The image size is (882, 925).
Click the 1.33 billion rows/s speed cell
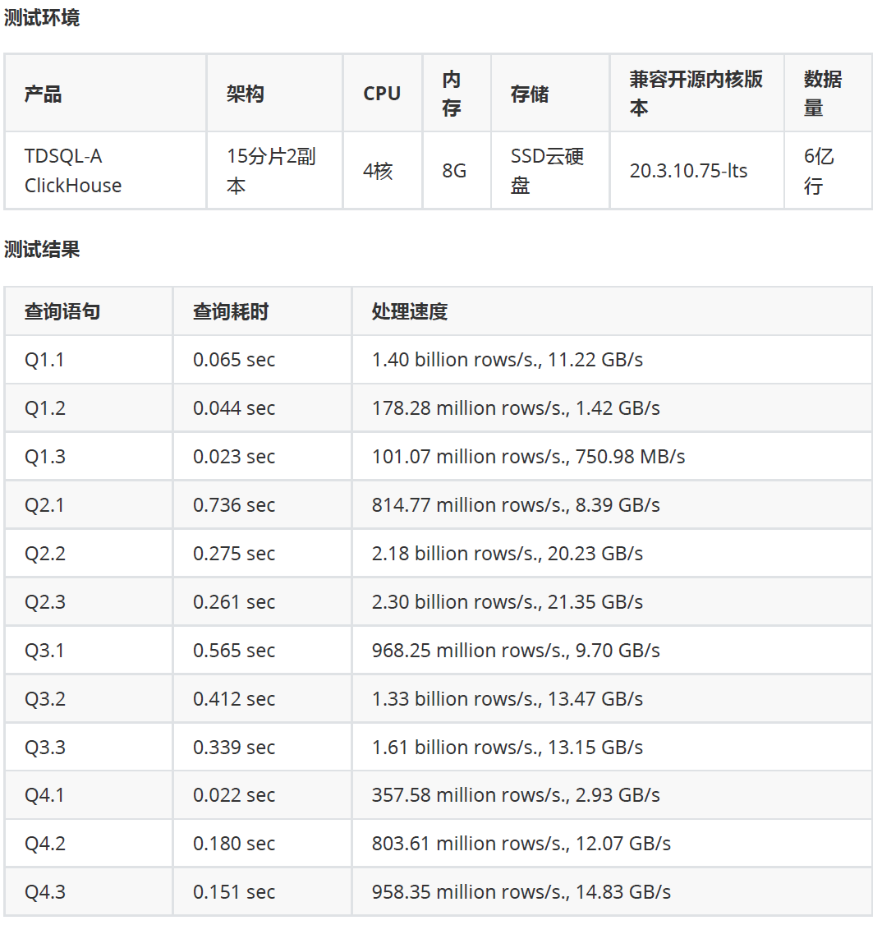[612, 698]
